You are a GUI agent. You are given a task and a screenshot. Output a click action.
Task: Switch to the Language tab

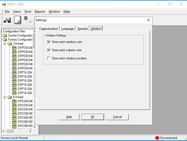point(67,29)
